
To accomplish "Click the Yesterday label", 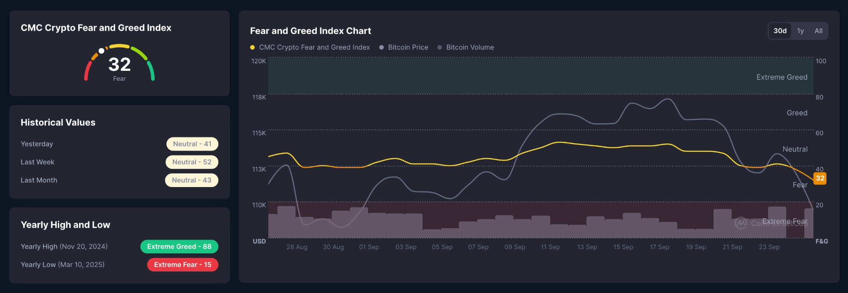I will pos(37,144).
